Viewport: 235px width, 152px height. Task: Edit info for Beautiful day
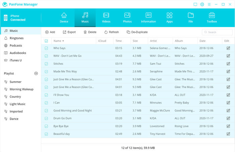(x=228, y=134)
